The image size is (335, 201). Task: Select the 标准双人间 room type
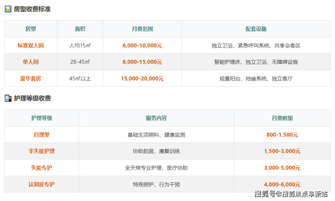(x=31, y=46)
